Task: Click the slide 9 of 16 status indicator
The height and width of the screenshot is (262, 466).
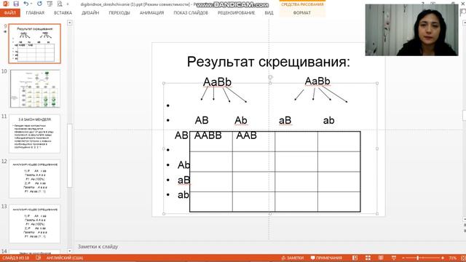Action: click(x=15, y=258)
